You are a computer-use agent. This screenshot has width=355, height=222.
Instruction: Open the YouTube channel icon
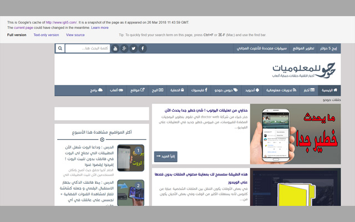pos(115,49)
